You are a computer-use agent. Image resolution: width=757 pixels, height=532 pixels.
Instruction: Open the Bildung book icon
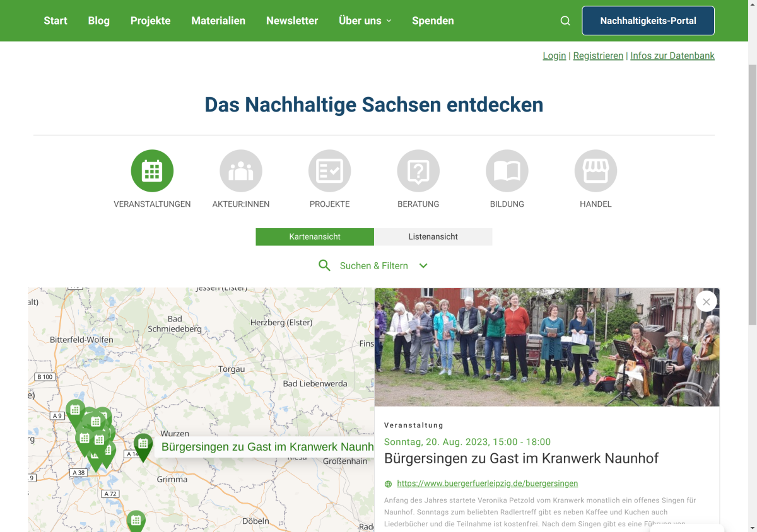[507, 170]
